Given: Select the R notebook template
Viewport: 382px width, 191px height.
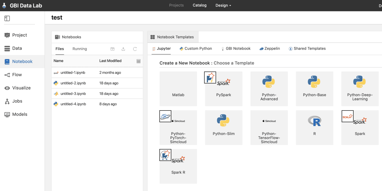Looking at the screenshot, I should click(315, 127).
